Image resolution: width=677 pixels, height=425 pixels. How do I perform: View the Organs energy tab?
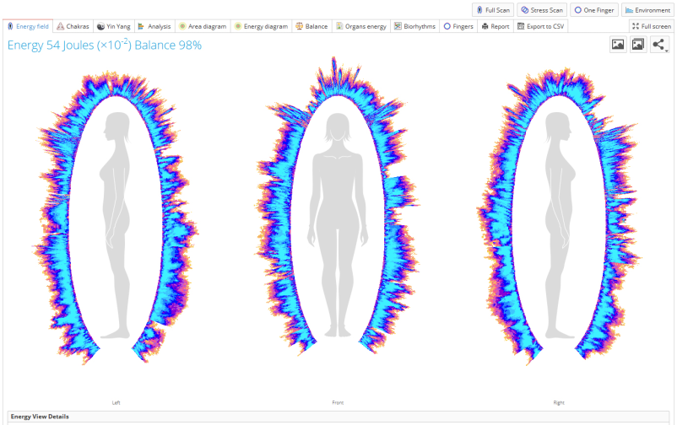(360, 26)
